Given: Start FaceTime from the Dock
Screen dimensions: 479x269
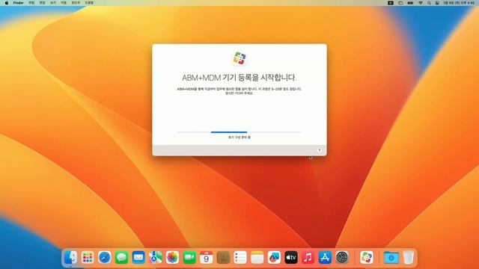Looking at the screenshot, I should (189, 258).
